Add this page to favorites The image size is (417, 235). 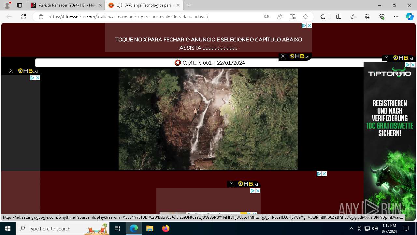click(x=306, y=17)
